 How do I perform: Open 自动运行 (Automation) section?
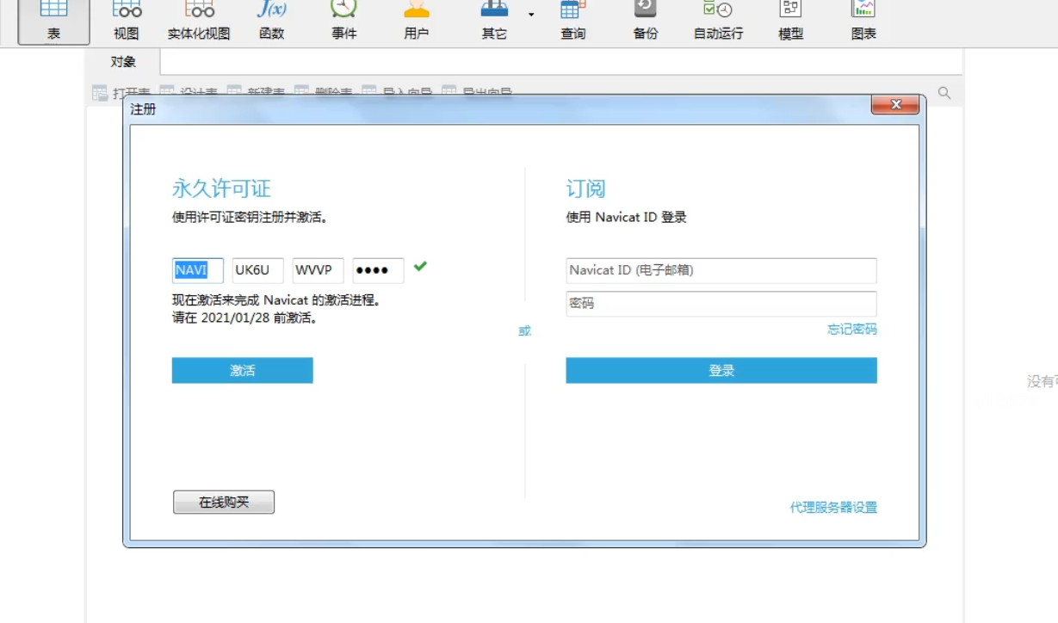718,22
